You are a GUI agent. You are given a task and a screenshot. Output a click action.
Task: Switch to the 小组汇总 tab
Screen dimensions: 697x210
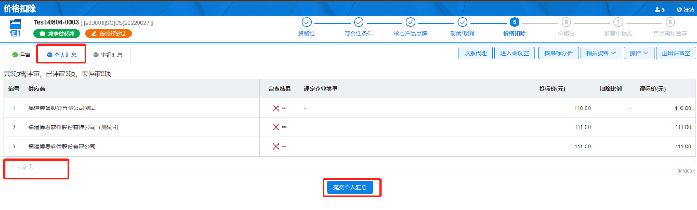point(108,55)
